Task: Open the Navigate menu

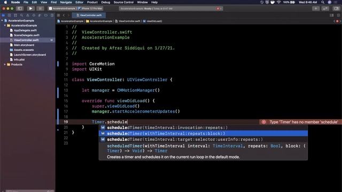Action: pos(66,2)
